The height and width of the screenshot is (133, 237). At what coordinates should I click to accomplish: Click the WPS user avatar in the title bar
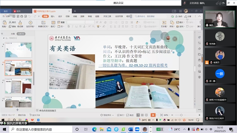coord(186,11)
